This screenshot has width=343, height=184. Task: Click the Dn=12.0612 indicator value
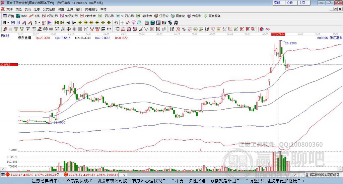pyautogui.click(x=102, y=38)
